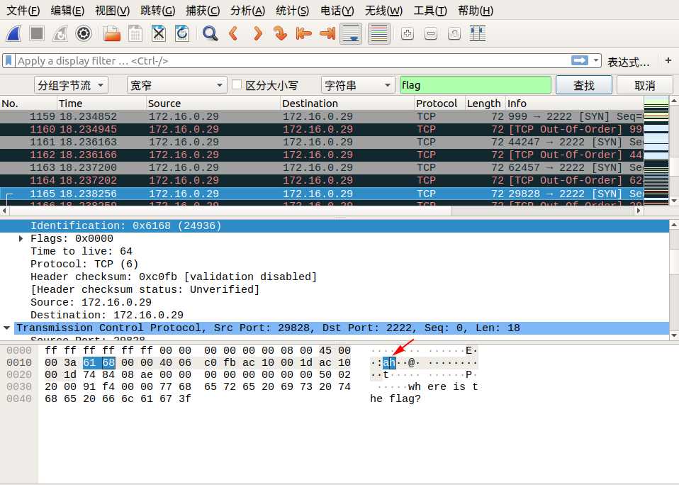The image size is (679, 485).
Task: Select the Header checksum: 0xc0fb line
Action: click(x=173, y=277)
